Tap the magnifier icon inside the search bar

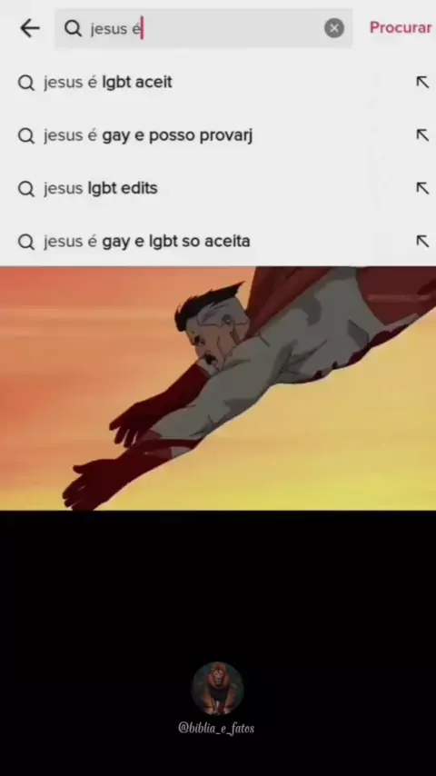[73, 29]
